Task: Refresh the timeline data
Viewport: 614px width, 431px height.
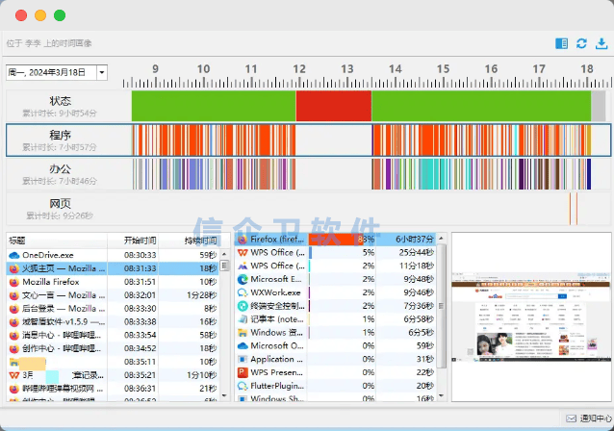Action: [x=581, y=43]
